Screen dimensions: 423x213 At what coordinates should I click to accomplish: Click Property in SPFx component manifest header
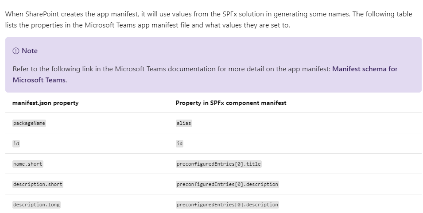tap(231, 103)
